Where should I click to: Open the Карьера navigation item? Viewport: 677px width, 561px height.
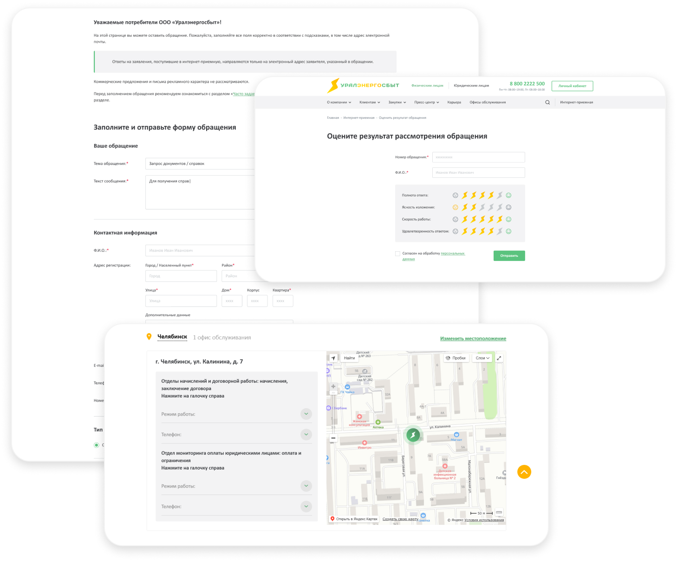point(454,103)
